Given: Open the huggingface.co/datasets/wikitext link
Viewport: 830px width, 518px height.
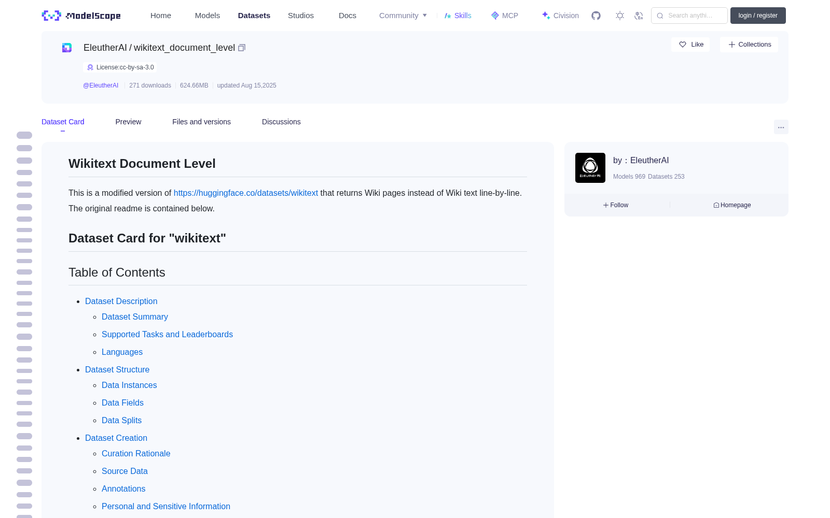Looking at the screenshot, I should [x=246, y=193].
